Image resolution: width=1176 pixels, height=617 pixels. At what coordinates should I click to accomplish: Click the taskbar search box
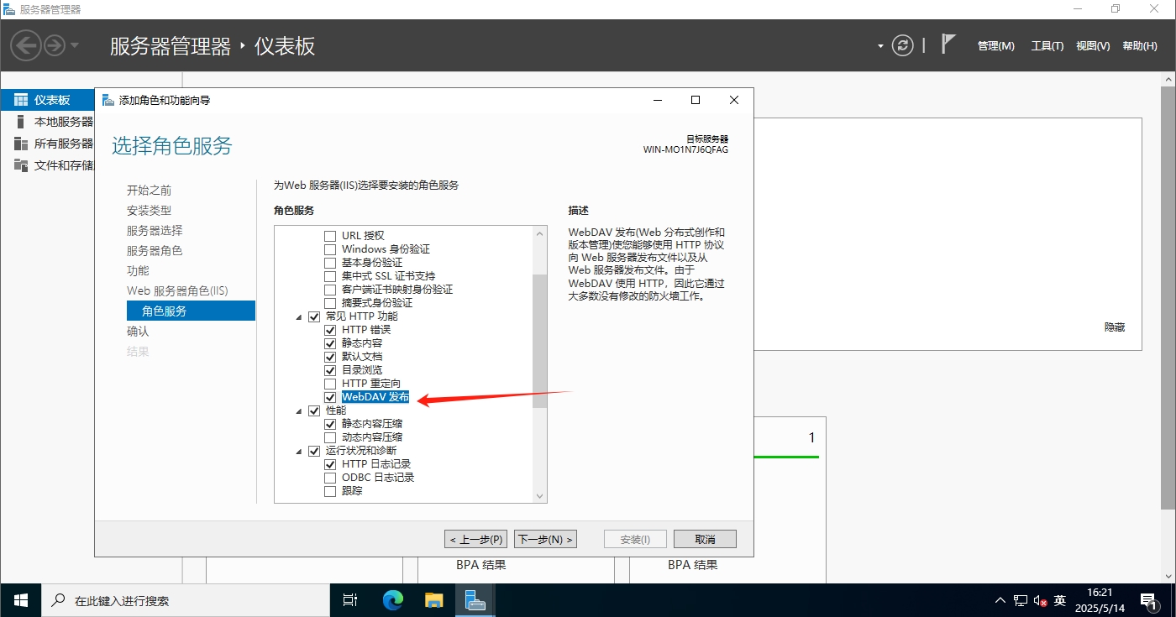click(185, 600)
